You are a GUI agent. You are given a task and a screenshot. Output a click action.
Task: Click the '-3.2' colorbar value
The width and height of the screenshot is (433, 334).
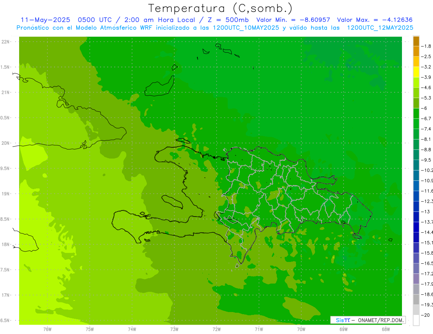[x=426, y=67]
